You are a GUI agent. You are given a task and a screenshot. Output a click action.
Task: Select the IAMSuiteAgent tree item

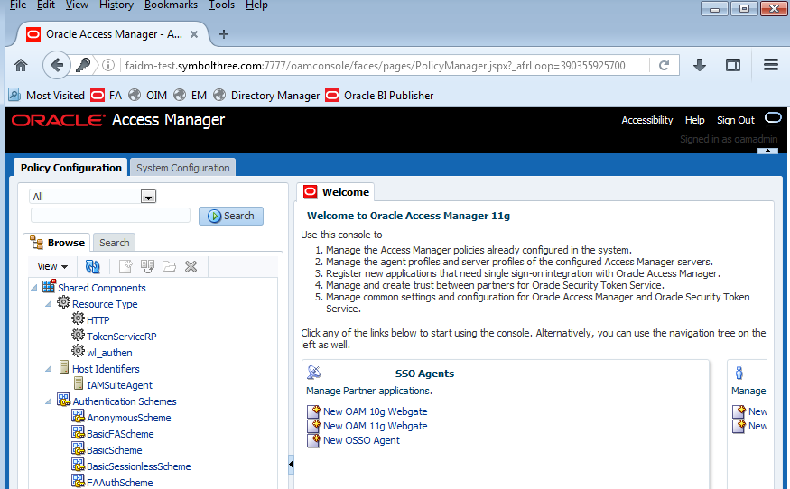(x=119, y=385)
